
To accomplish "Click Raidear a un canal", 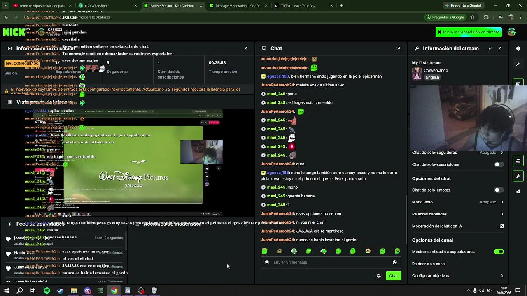I will (x=429, y=264).
